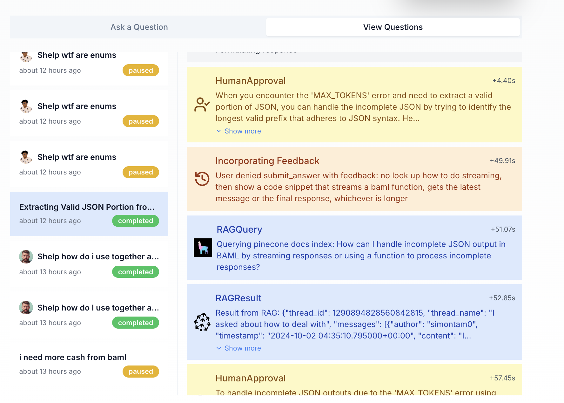
Task: Click the RAGQuery llama icon
Action: tap(203, 248)
